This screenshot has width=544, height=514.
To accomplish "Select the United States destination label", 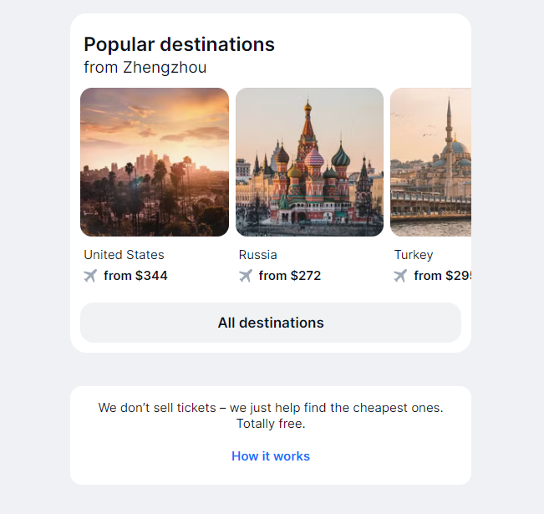I will (x=124, y=255).
